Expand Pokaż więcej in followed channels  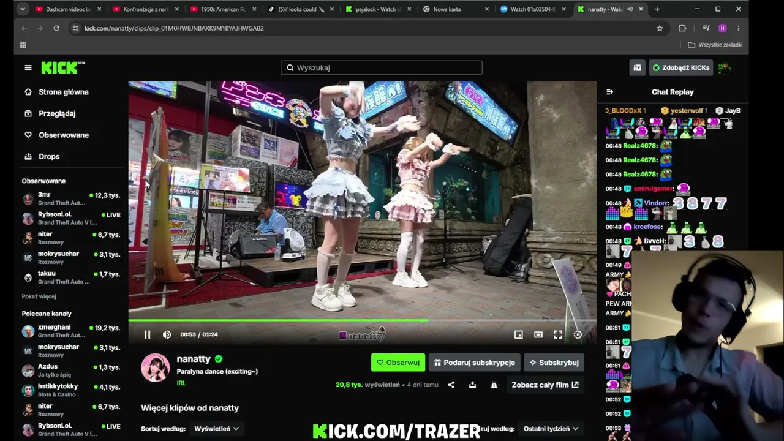[x=39, y=296]
